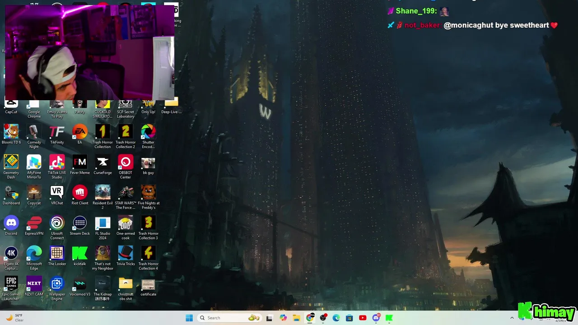The width and height of the screenshot is (578, 325).
Task: Select the STAR WARS The Force icon
Action: tap(126, 197)
